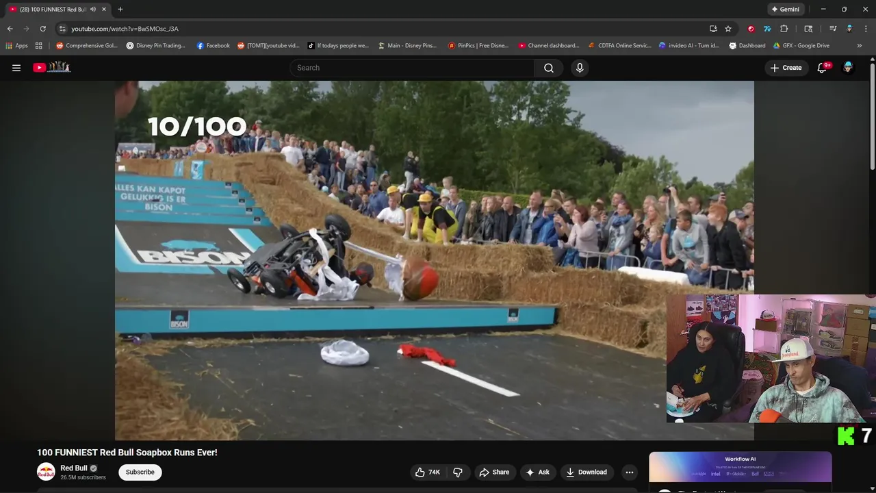Open Disney Pin Trading bookmark
This screenshot has width=876, height=493.
pos(156,46)
